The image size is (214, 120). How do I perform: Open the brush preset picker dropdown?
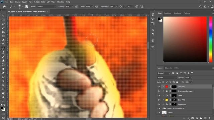(23, 7)
